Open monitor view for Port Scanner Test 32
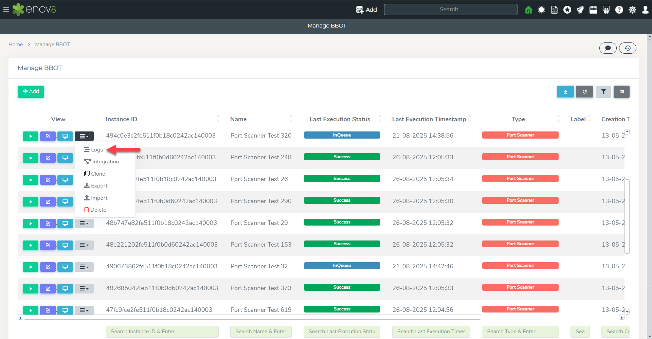Screen dimensions: 652x339 click(x=65, y=267)
